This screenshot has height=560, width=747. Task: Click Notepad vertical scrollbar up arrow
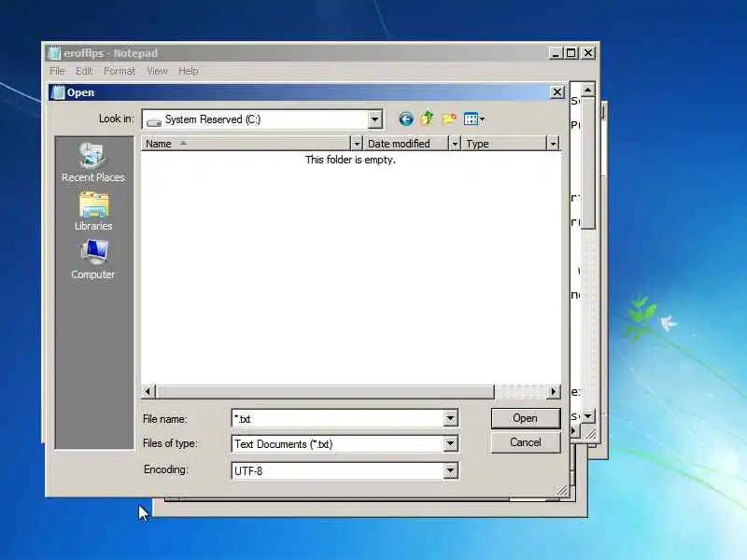point(588,90)
